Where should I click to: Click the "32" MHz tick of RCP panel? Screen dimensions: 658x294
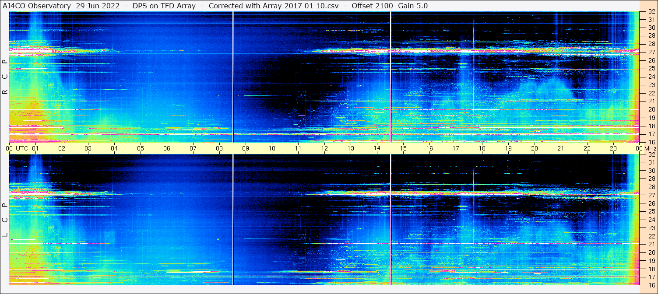pyautogui.click(x=651, y=11)
